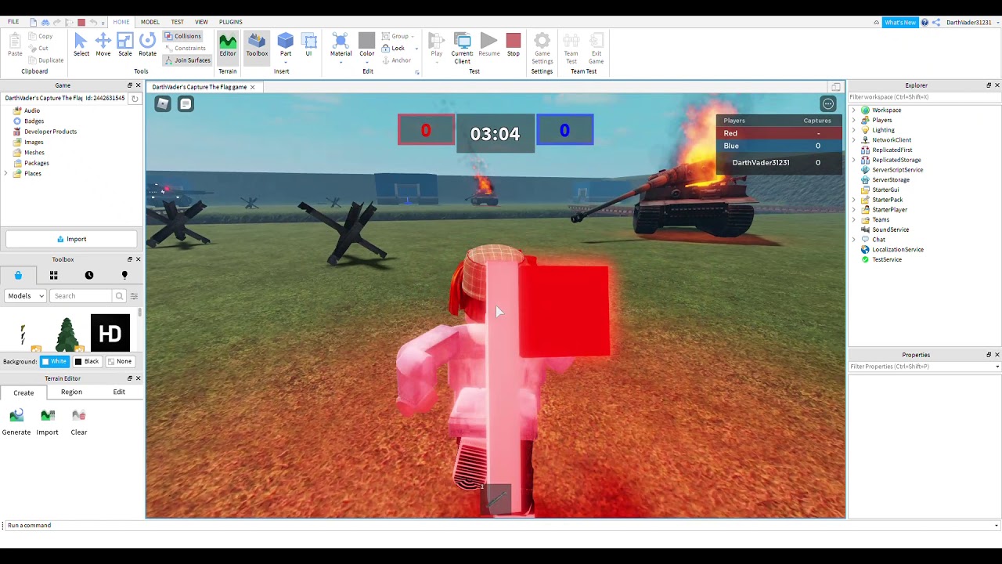Switch to Terrain Editor Region tab
The height and width of the screenshot is (564, 1002).
pos(71,392)
